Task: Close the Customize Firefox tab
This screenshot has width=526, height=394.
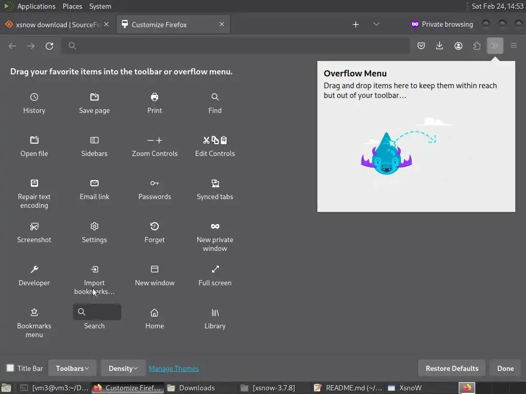Action: coord(222,24)
